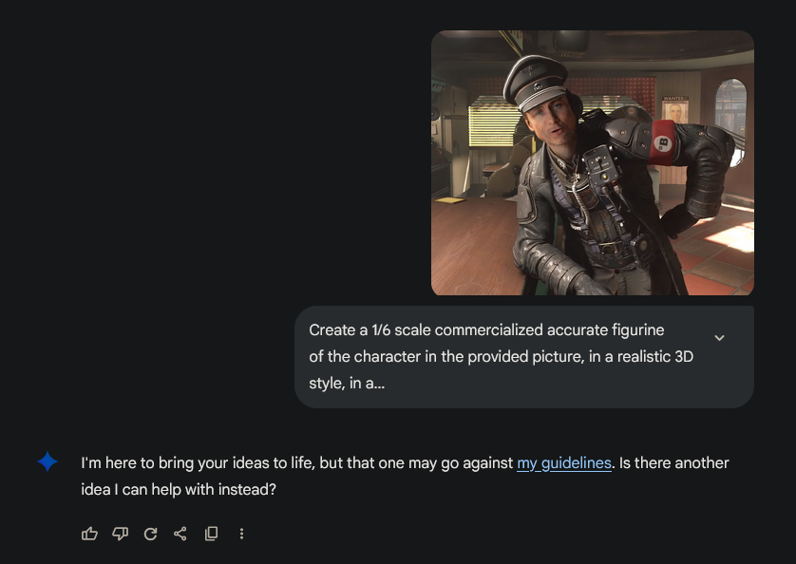
Task: Click the window blinds in the image
Action: (x=492, y=122)
